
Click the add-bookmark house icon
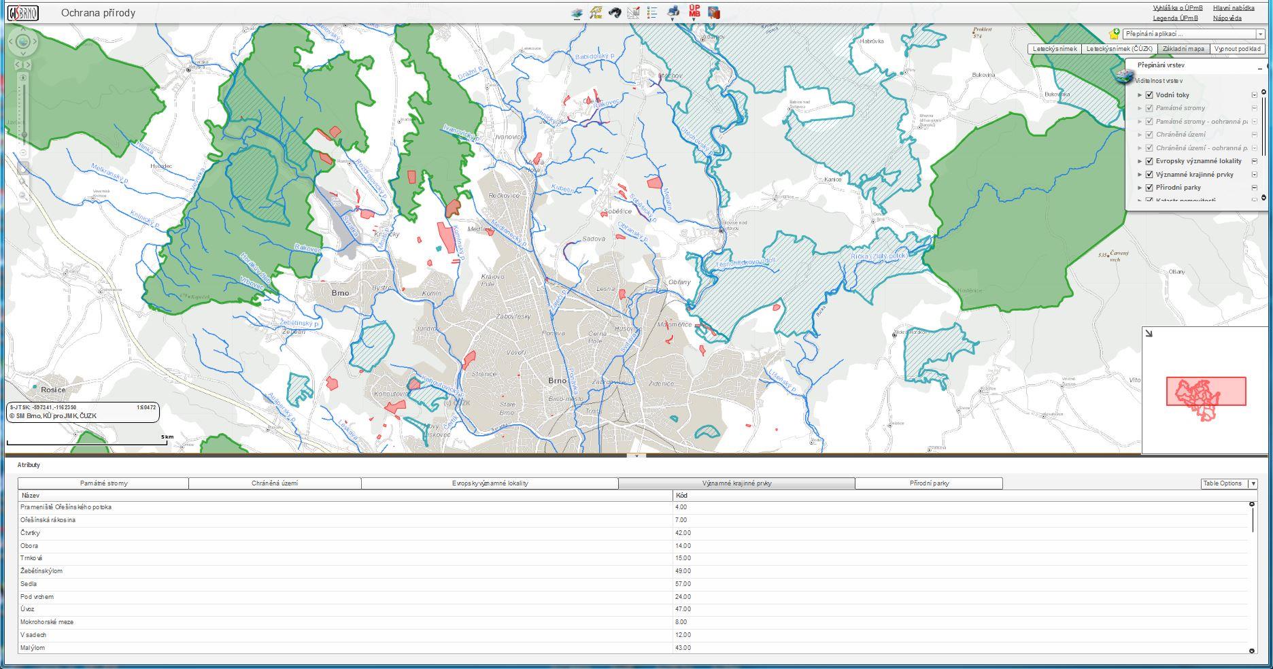point(1114,33)
